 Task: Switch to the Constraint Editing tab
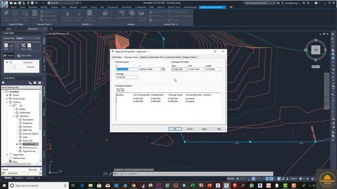point(174,57)
